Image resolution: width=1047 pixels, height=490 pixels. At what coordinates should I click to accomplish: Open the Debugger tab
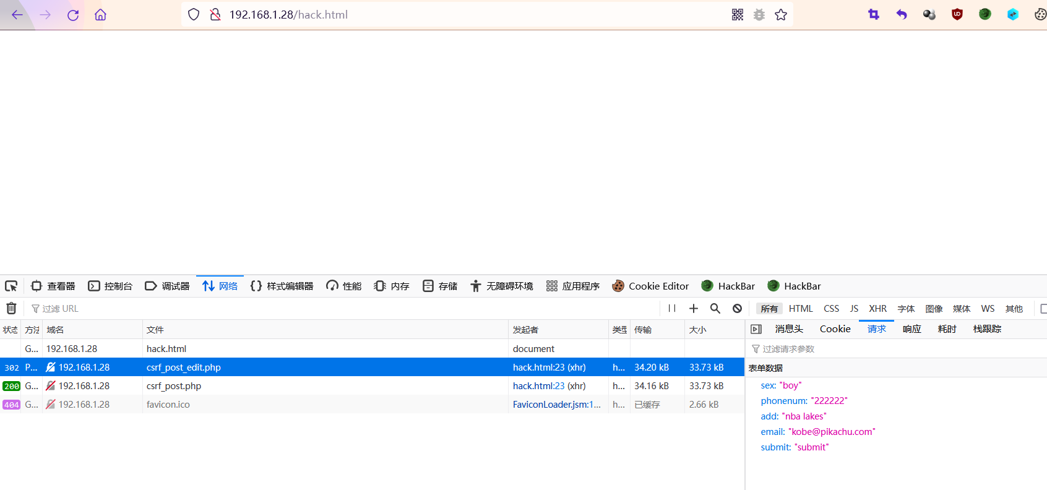167,286
